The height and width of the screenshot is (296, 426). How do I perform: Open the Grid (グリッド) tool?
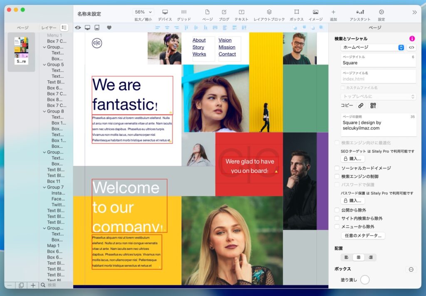[x=183, y=12]
